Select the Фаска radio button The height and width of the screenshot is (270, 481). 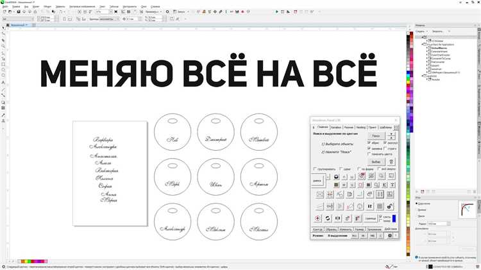click(x=417, y=216)
